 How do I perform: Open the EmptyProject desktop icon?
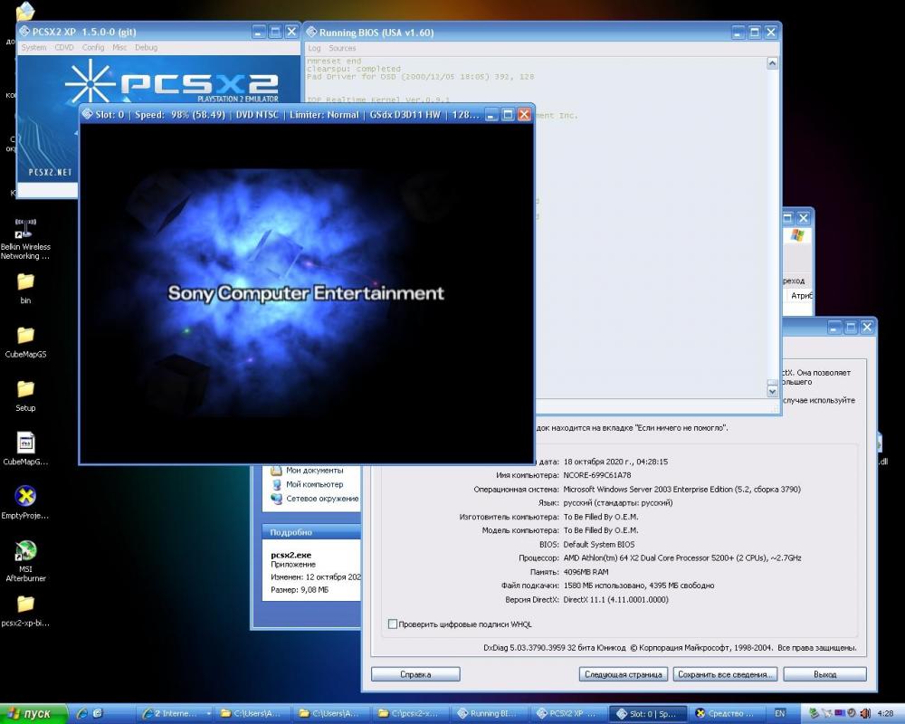[25, 497]
